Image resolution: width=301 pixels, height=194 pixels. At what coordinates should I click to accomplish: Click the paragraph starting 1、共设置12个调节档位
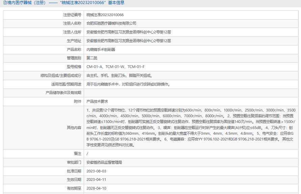point(191,128)
